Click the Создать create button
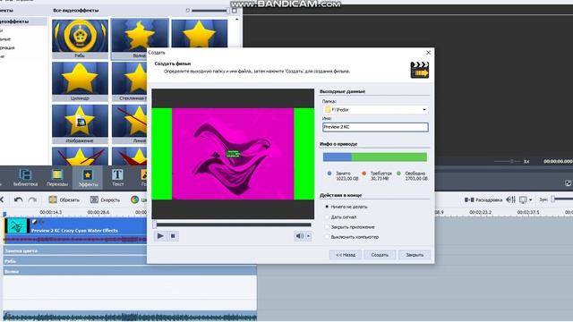 click(380, 255)
